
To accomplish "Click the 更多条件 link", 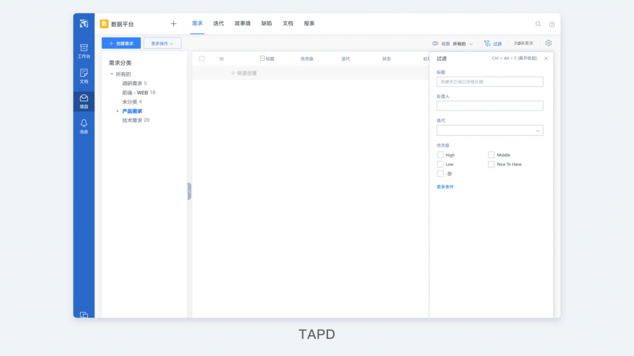I will coord(445,187).
